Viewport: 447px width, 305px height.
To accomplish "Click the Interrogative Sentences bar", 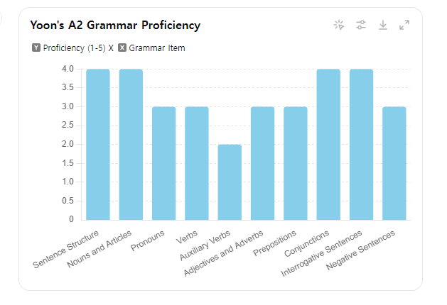I will click(x=361, y=145).
